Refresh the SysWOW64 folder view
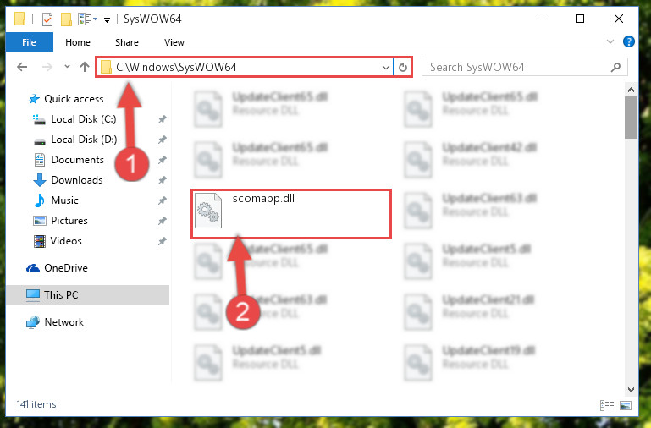The width and height of the screenshot is (651, 428). pos(403,67)
